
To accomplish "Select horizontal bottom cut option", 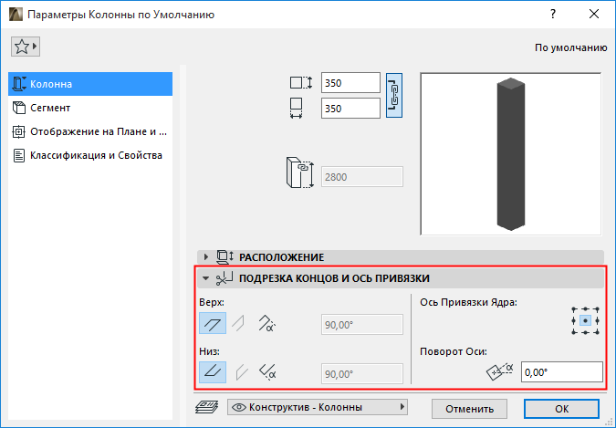I will click(213, 372).
